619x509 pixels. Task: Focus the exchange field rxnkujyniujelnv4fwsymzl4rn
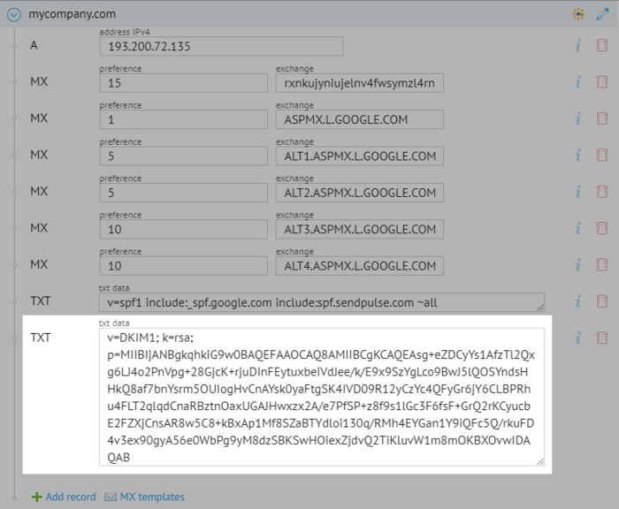(360, 83)
